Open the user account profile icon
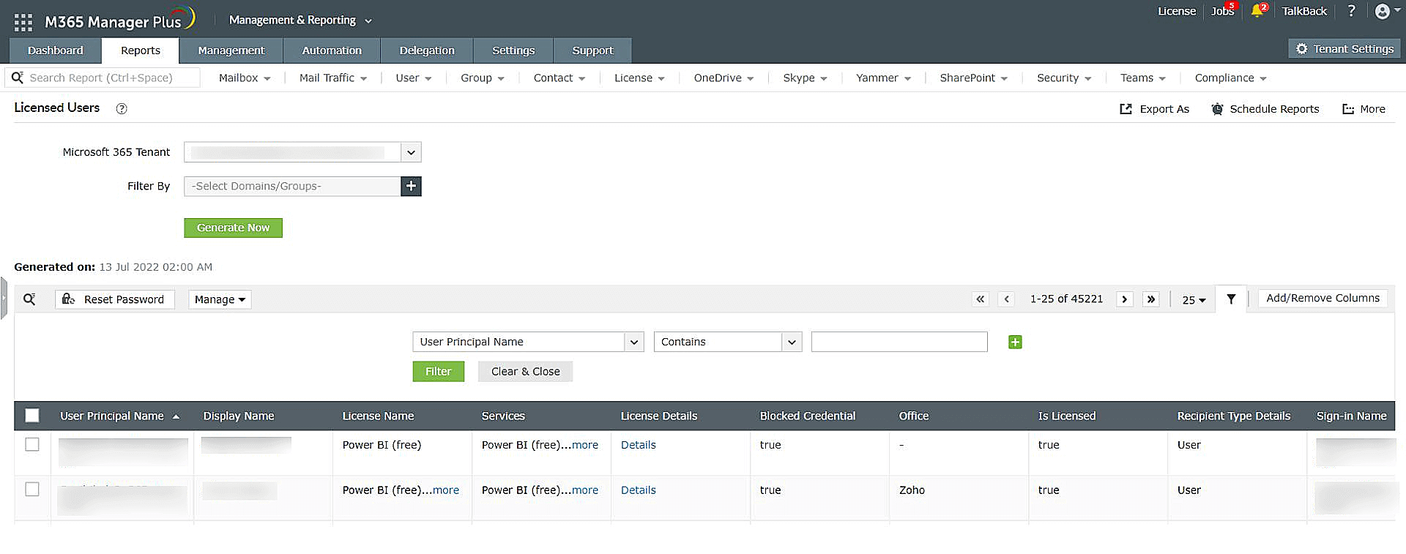 (x=1383, y=11)
